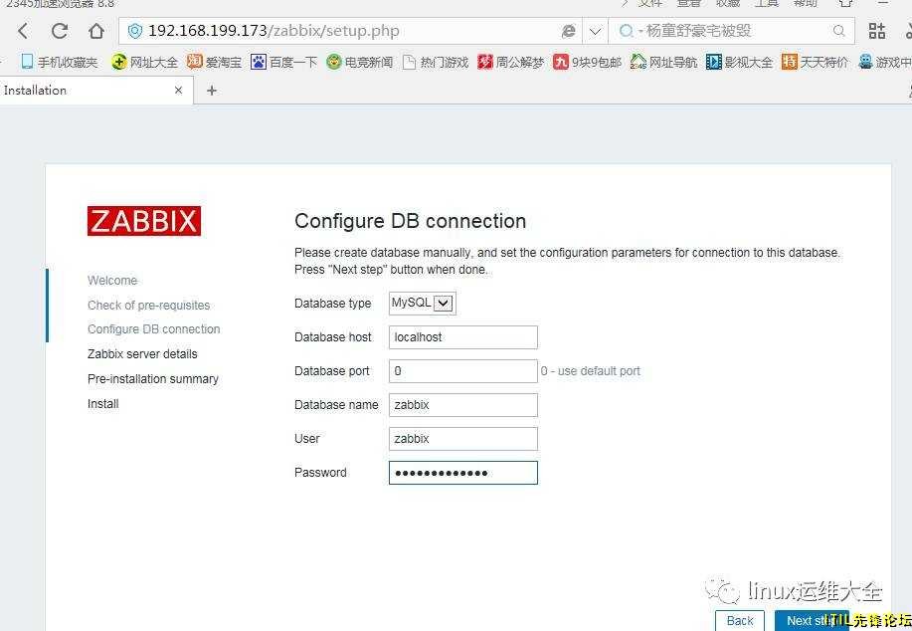Focus the browser search box
This screenshot has height=631, width=912.
click(733, 31)
